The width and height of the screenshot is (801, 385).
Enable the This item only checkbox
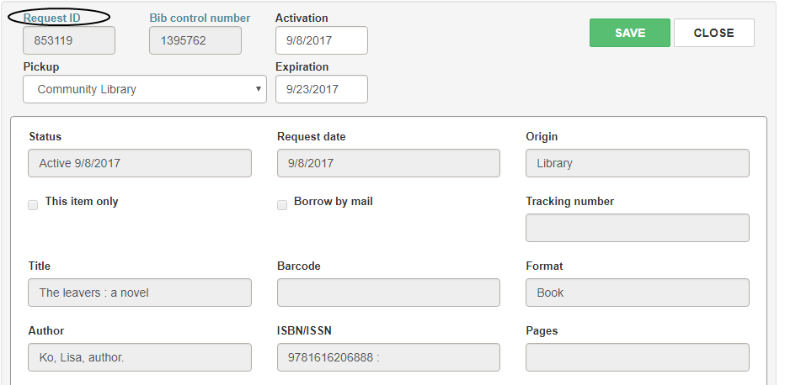point(33,205)
